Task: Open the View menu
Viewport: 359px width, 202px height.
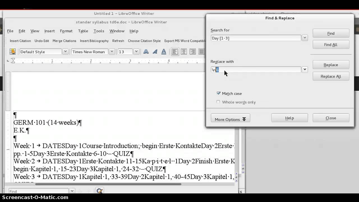Action: click(35, 31)
